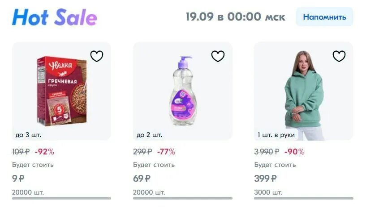Screen dimensions: 366x212
Task: Click the Напомнить reminder button
Action: tap(324, 17)
